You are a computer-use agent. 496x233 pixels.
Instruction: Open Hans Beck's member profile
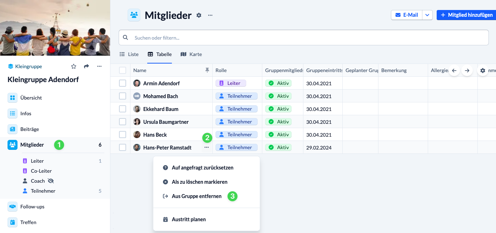coord(155,135)
